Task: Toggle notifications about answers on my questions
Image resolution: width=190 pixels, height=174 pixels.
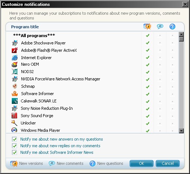Action: (x=14, y=139)
